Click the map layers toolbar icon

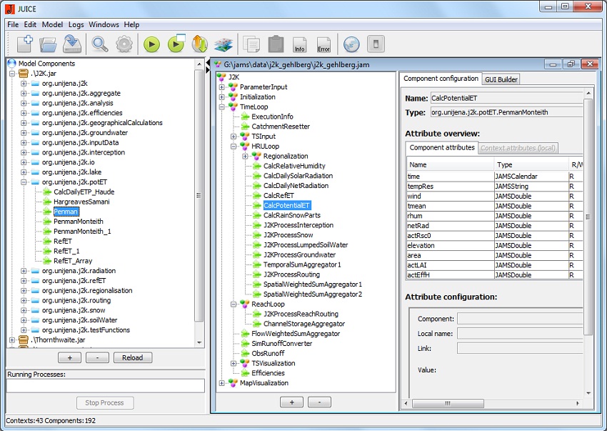click(223, 44)
